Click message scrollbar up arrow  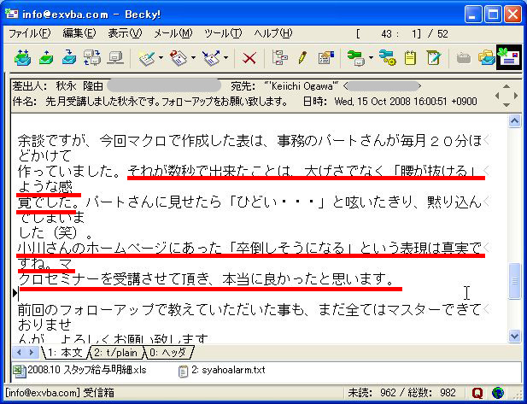514,121
